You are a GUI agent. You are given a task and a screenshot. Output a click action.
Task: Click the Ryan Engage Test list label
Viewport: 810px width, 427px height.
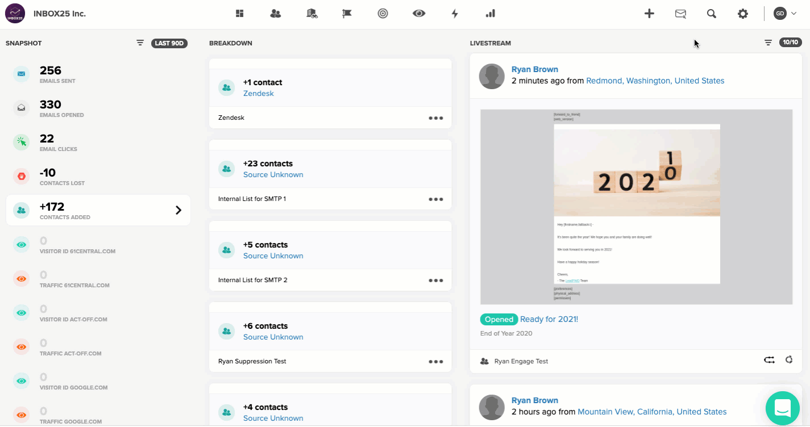(521, 361)
